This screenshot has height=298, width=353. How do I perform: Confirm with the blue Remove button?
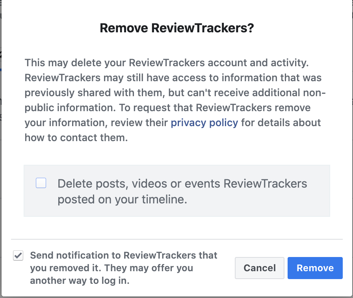click(315, 268)
